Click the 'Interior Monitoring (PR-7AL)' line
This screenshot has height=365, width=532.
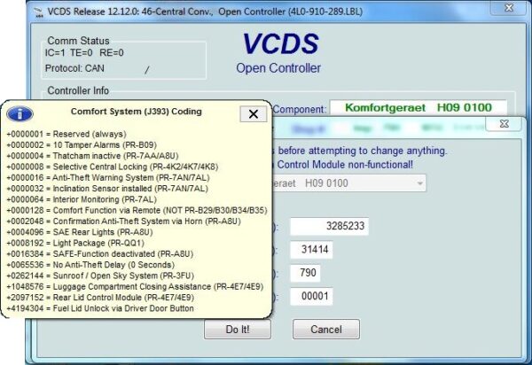click(82, 199)
